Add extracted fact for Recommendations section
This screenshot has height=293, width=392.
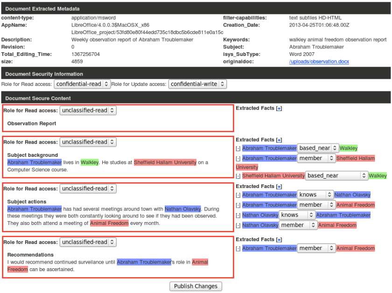(279, 239)
